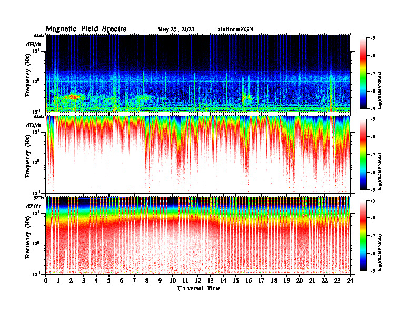Click hour tick label '20' on time axis

[300, 281]
